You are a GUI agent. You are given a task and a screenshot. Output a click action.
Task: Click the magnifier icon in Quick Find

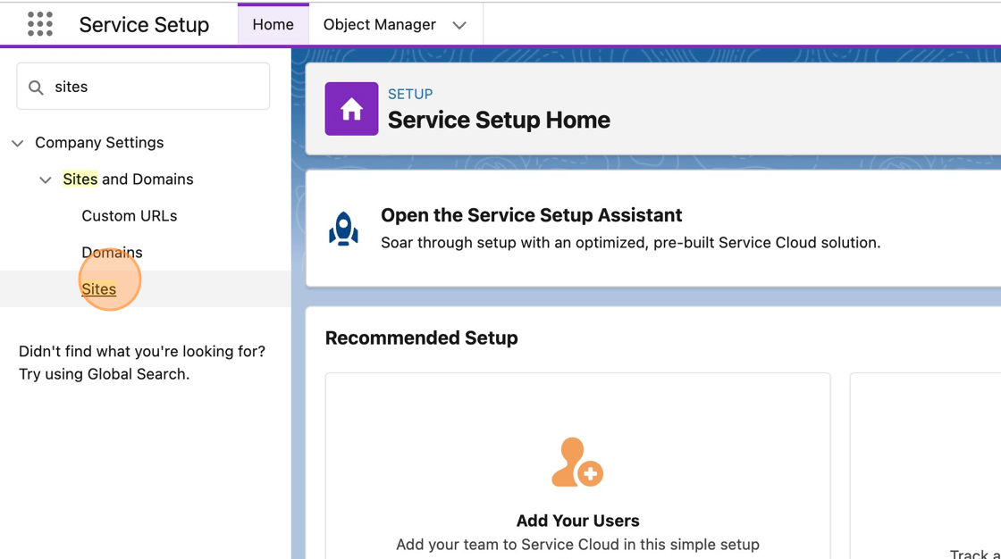tap(37, 88)
